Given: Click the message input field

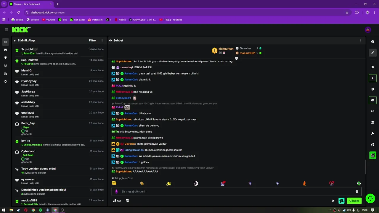Looking at the screenshot, I should pos(236,191).
